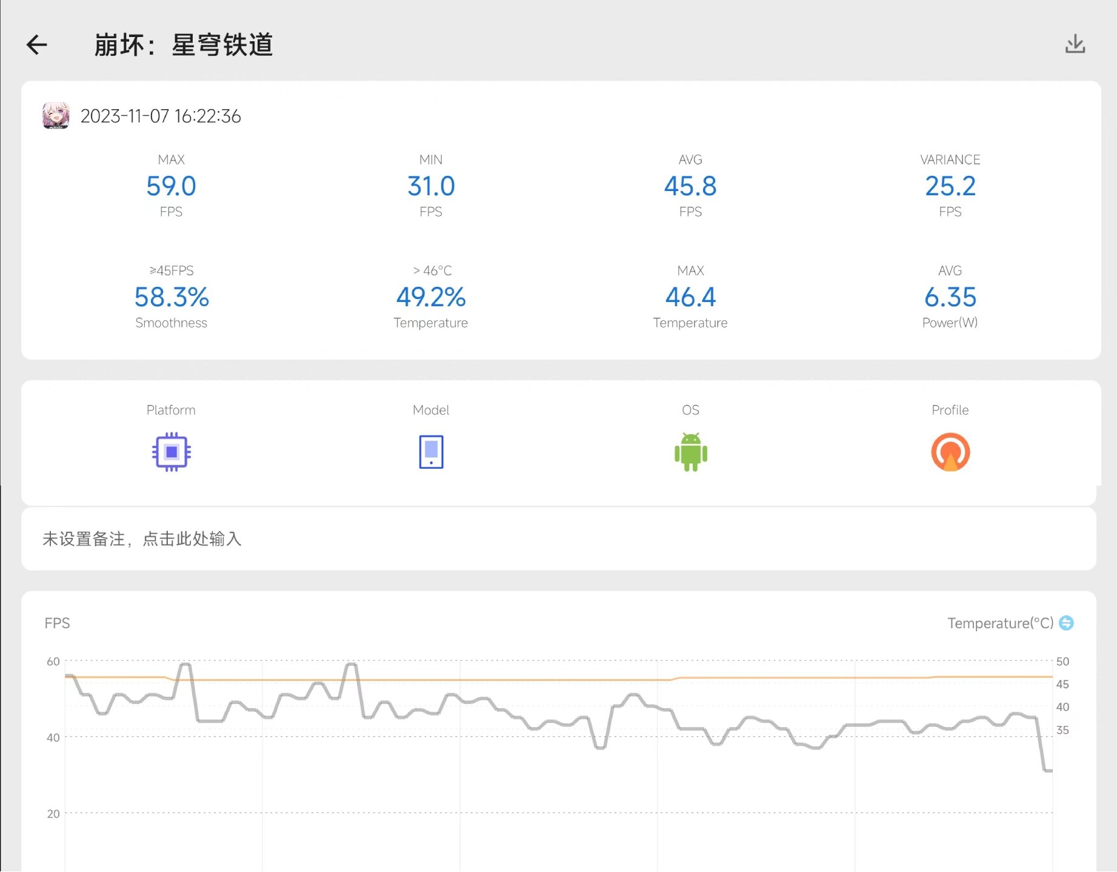Click the 'VARIANCE' label
Viewport: 1117px width, 872px height.
coord(950,159)
